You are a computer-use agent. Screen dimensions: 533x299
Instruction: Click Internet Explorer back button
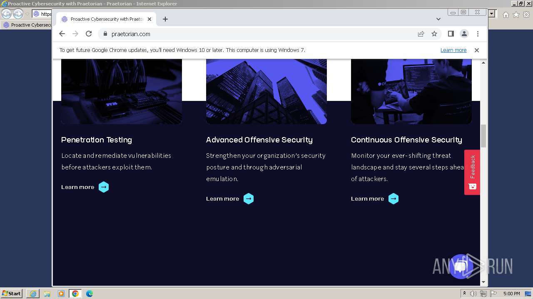click(6, 14)
